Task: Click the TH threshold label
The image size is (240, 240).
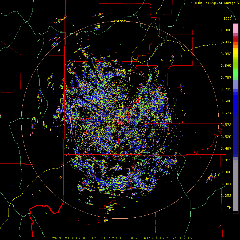Action: click(x=229, y=208)
